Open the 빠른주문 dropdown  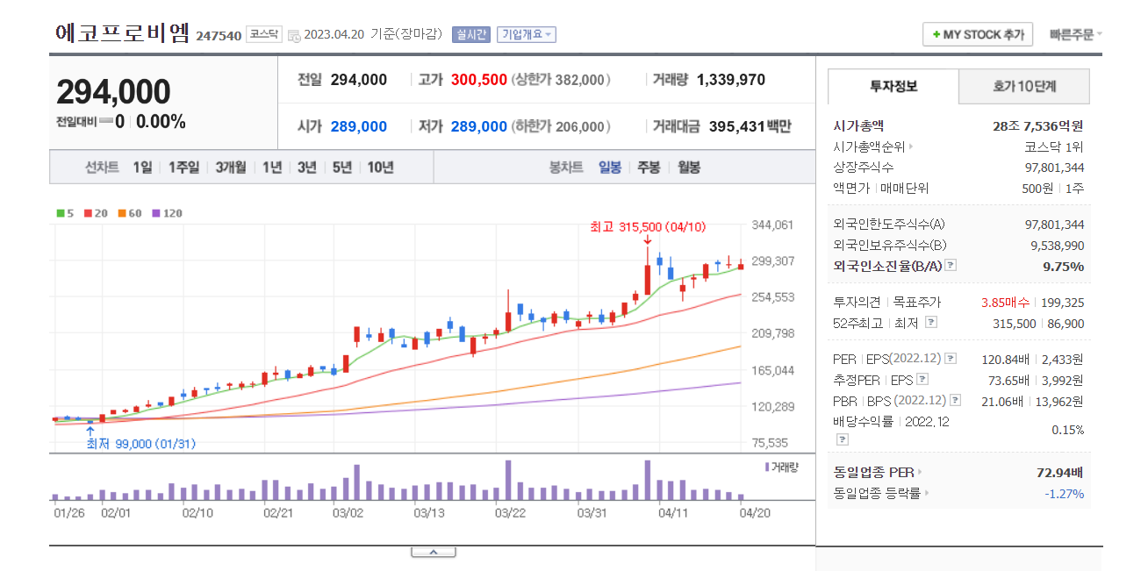click(x=1076, y=35)
